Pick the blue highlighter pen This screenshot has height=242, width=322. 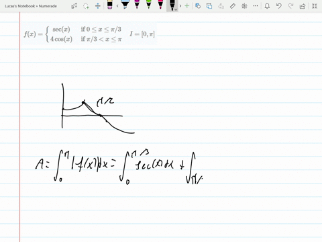125,5
